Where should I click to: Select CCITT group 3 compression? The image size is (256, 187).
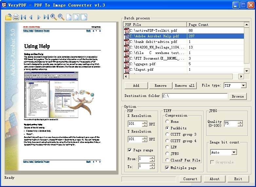coord(167,134)
